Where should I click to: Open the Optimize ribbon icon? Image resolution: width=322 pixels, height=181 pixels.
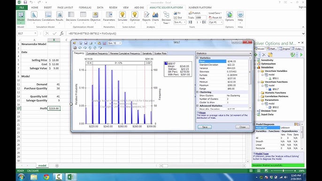(135, 15)
